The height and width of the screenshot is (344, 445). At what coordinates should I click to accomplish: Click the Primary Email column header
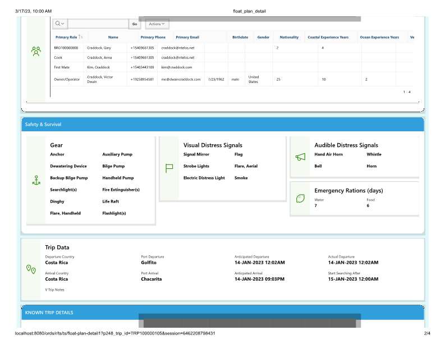pos(187,37)
